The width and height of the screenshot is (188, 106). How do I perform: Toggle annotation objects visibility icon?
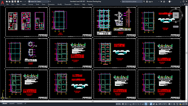pos(151,104)
